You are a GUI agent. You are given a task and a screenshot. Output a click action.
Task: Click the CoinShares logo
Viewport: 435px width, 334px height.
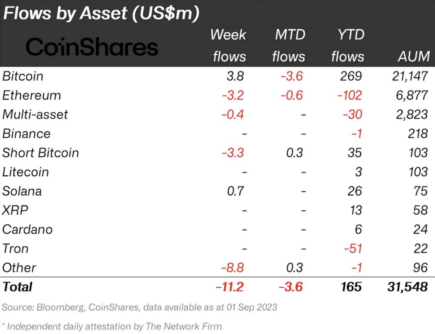click(x=92, y=47)
